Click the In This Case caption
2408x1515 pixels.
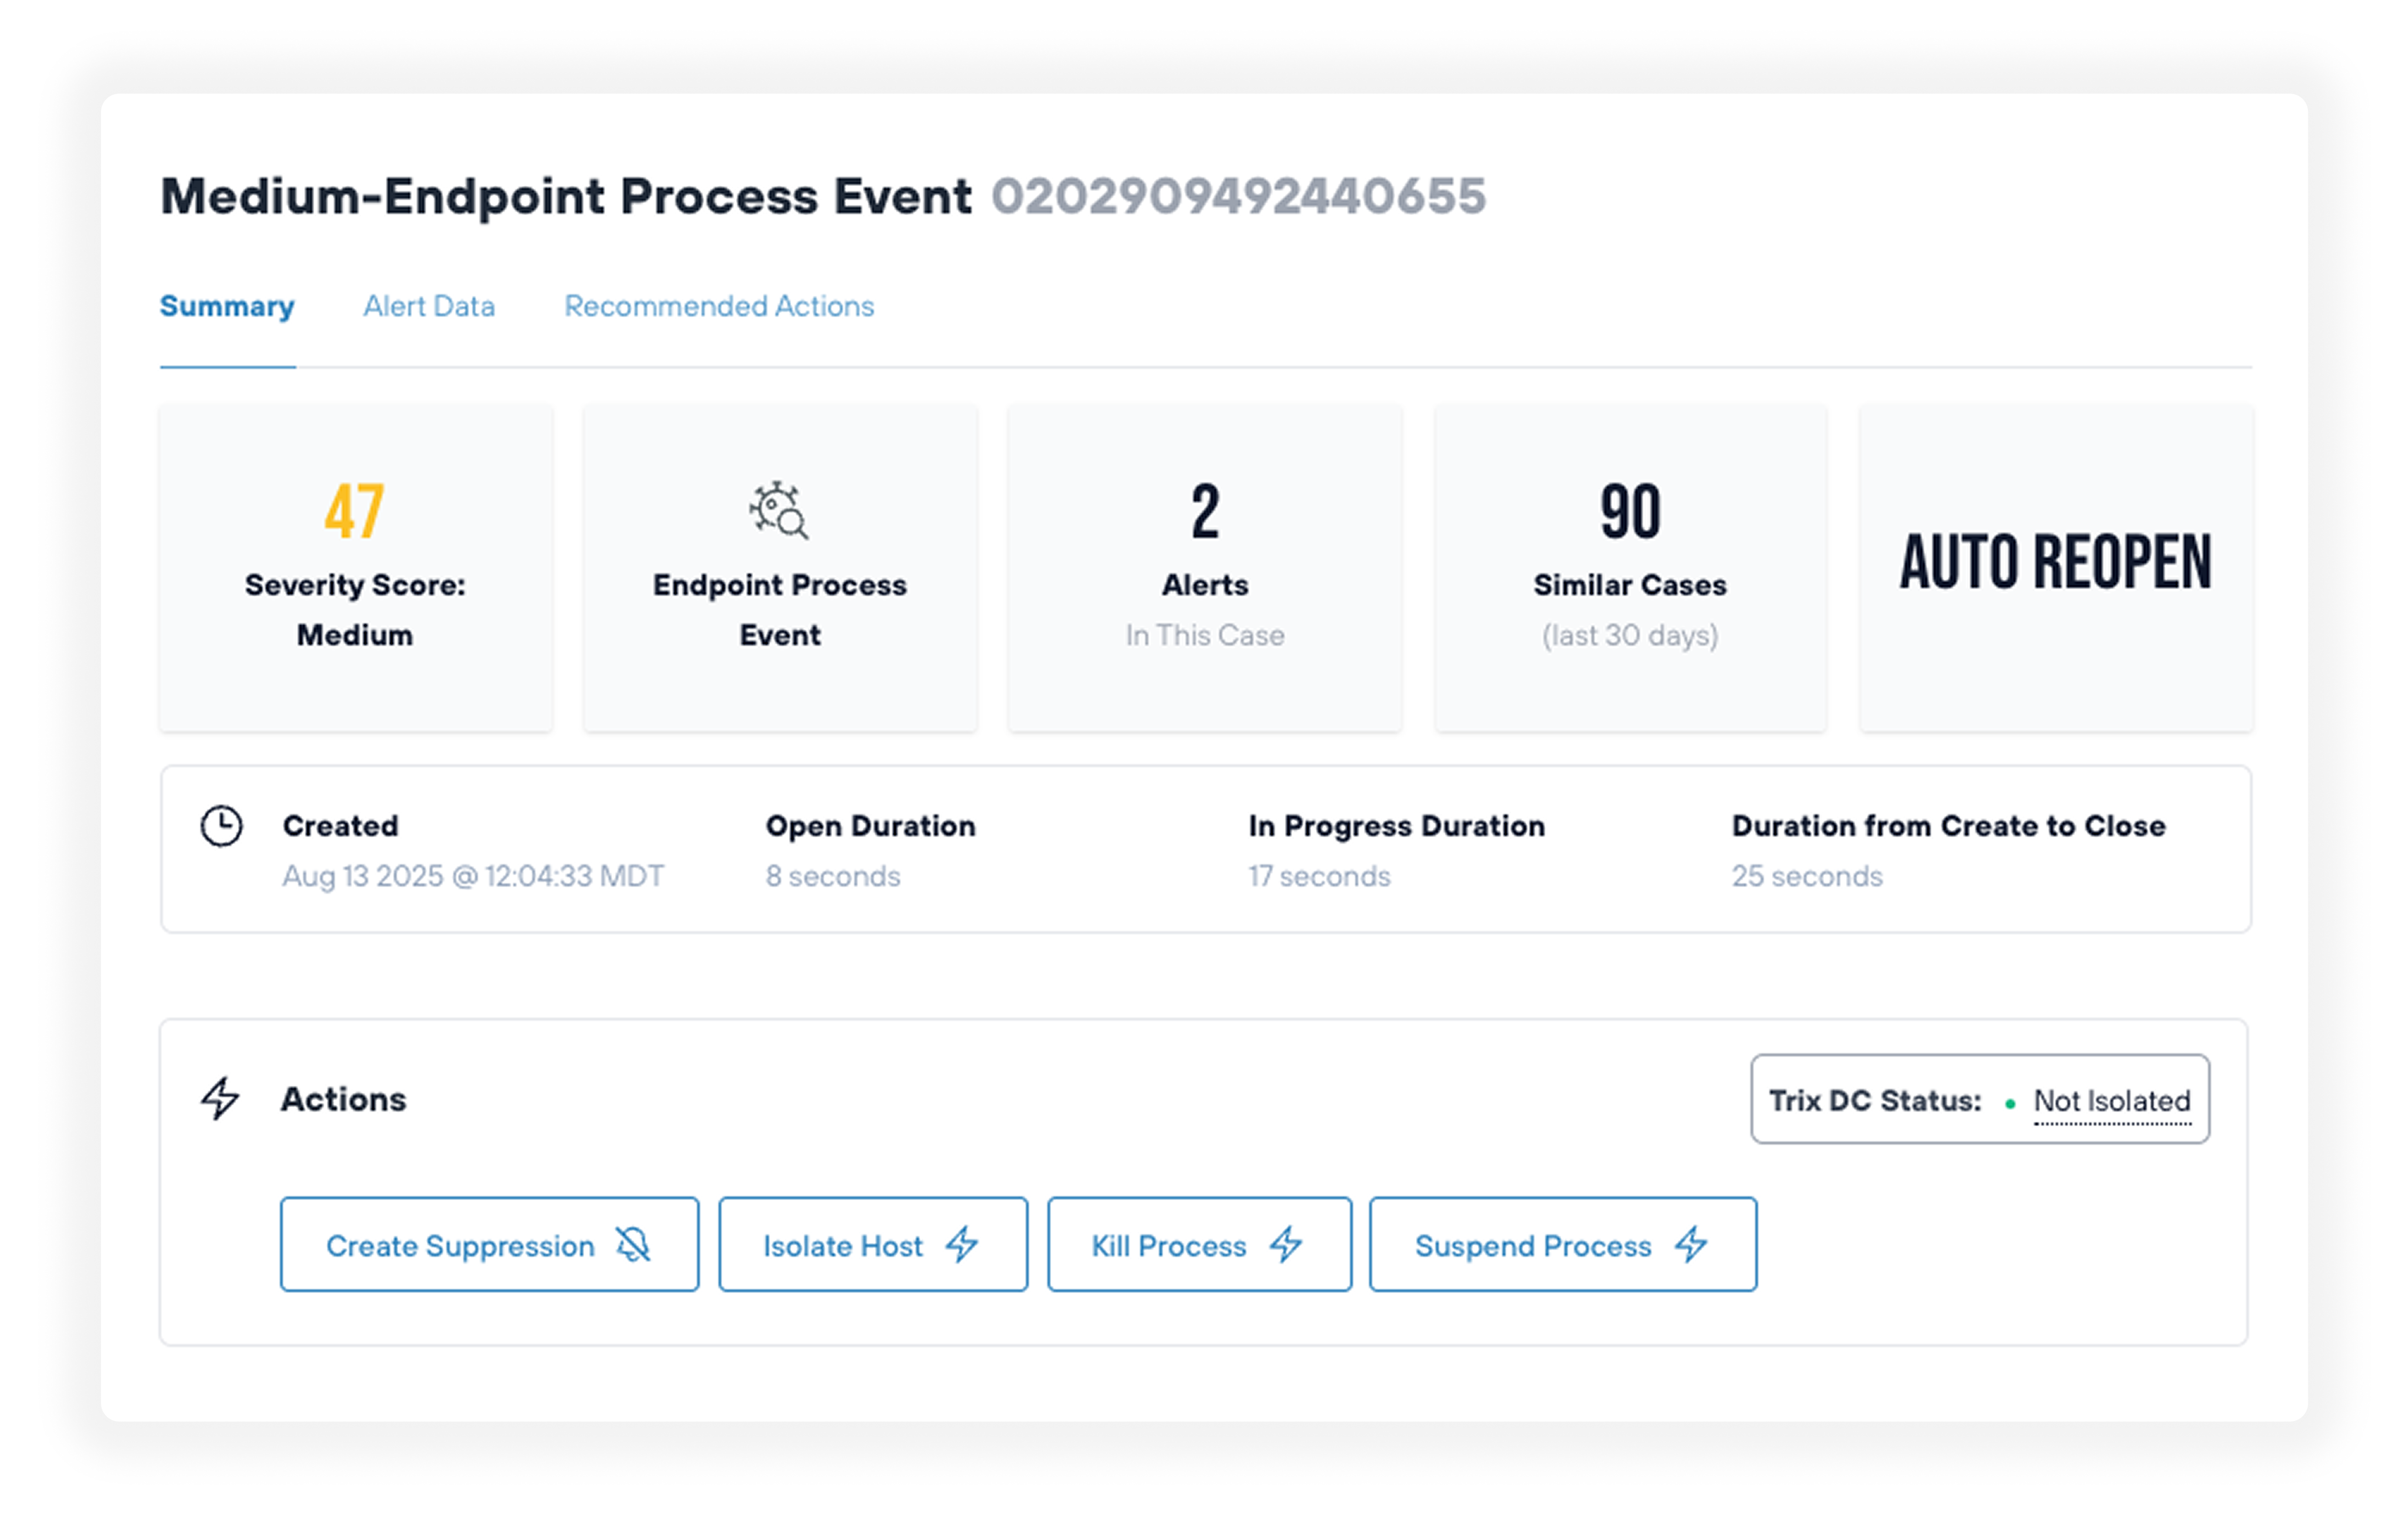(x=1205, y=636)
